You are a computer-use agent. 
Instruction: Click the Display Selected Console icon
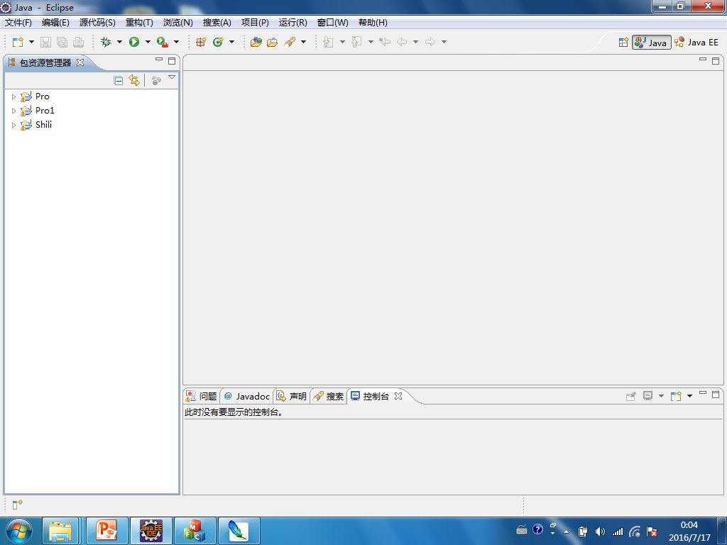647,396
